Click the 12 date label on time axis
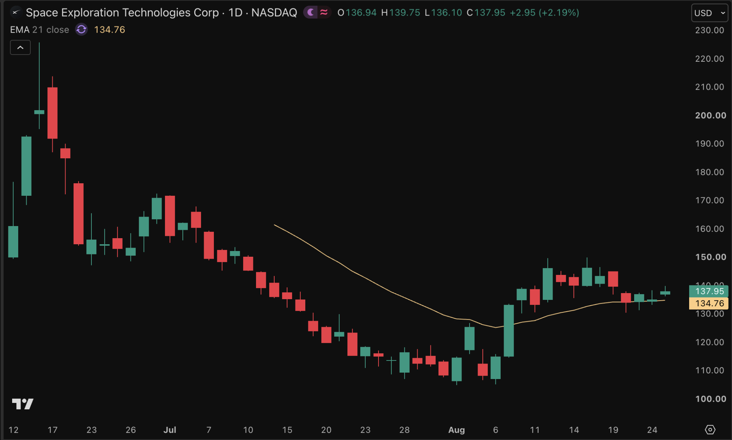This screenshot has width=732, height=440. (14, 430)
